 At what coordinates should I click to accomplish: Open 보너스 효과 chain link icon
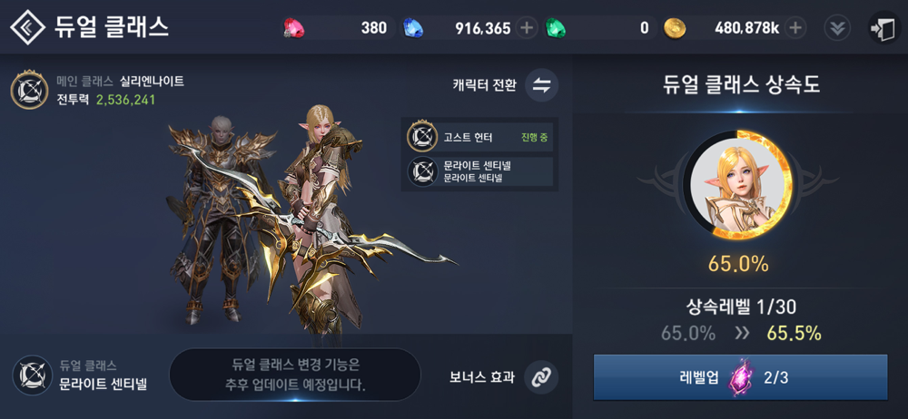click(x=541, y=376)
